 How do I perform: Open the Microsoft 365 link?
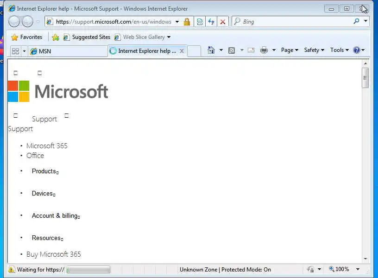[x=47, y=146]
